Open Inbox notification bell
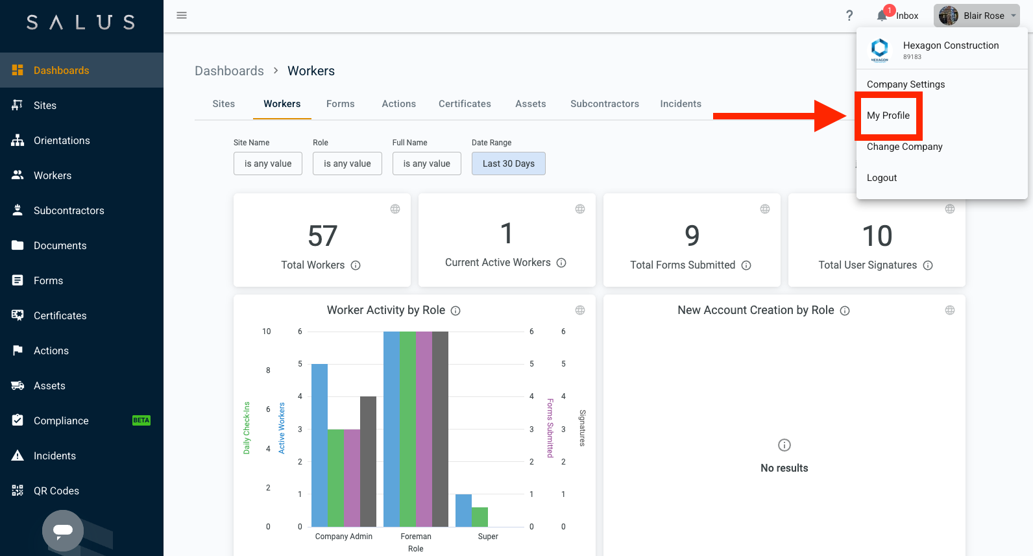The image size is (1033, 556). pyautogui.click(x=882, y=16)
